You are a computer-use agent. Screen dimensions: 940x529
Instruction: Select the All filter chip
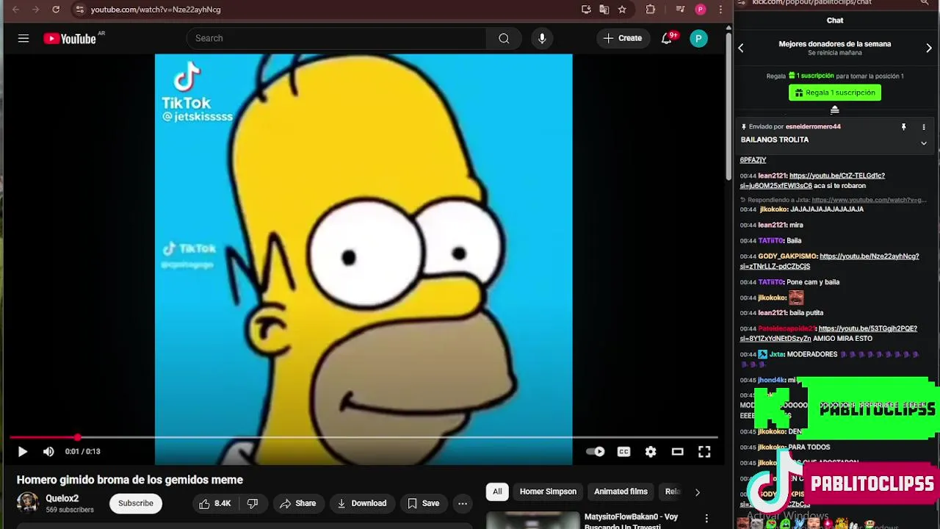click(x=497, y=492)
